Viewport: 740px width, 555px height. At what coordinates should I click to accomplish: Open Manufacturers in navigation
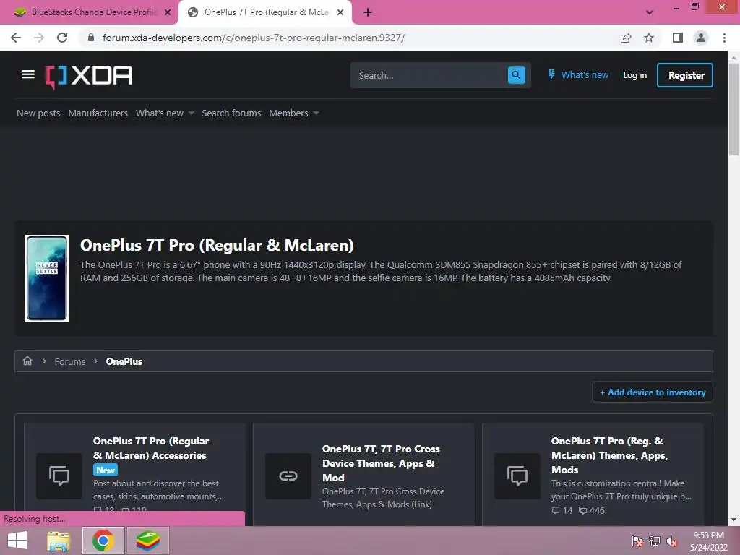[98, 113]
